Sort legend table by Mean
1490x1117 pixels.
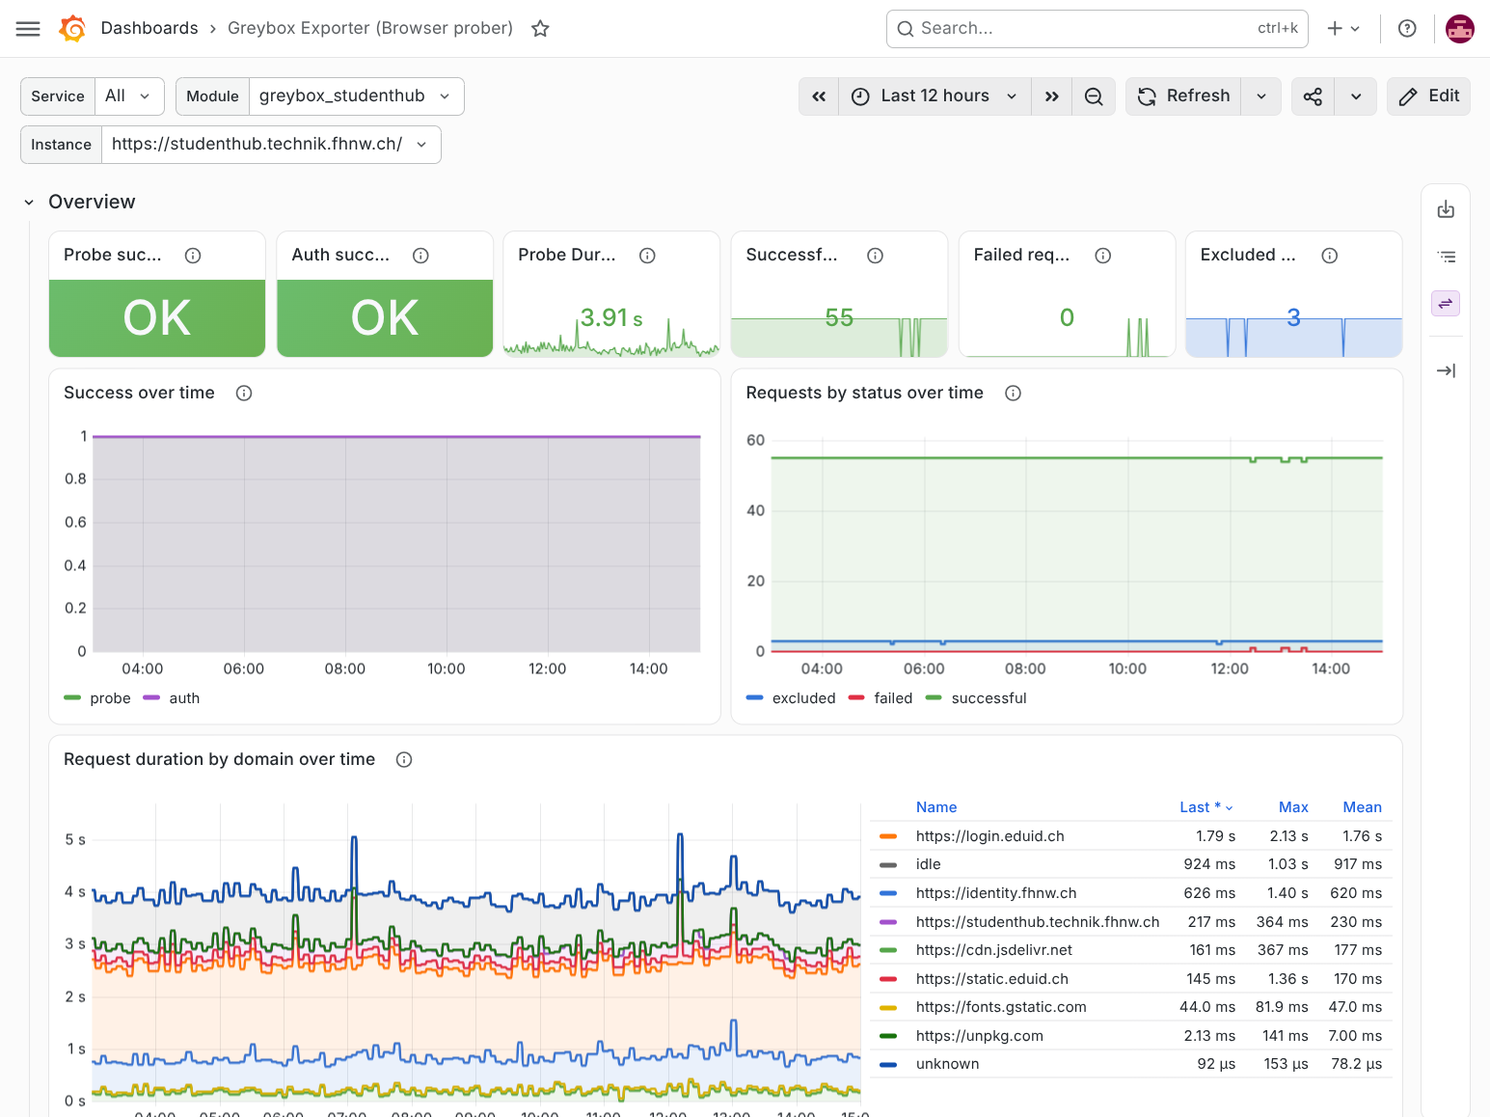[x=1362, y=807]
